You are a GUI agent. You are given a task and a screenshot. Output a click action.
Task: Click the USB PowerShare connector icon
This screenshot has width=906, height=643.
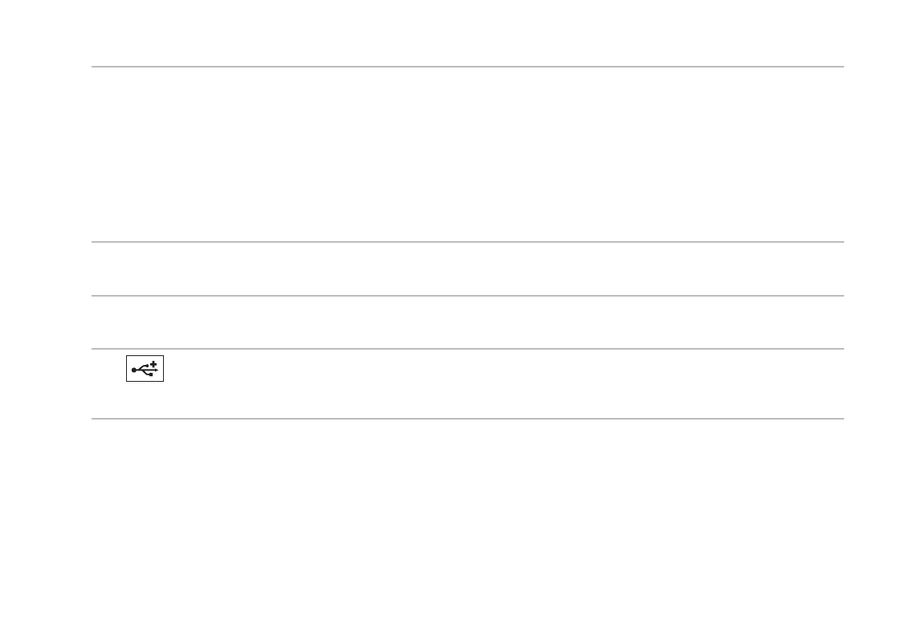(145, 369)
